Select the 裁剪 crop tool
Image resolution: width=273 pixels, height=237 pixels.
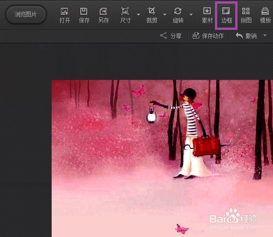151,16
